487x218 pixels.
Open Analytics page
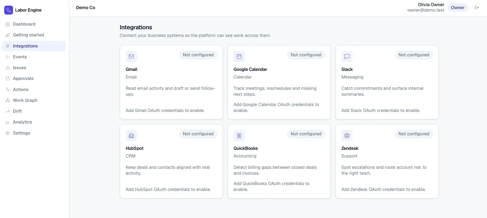[34, 122]
